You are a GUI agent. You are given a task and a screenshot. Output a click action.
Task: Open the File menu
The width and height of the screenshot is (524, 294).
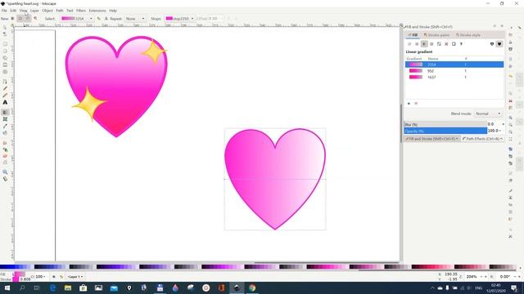[x=4, y=11]
